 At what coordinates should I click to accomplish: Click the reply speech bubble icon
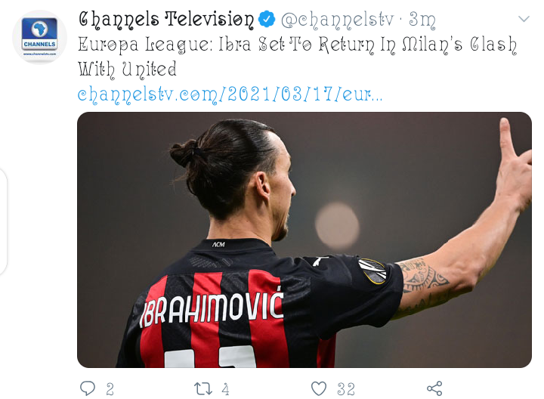click(88, 388)
